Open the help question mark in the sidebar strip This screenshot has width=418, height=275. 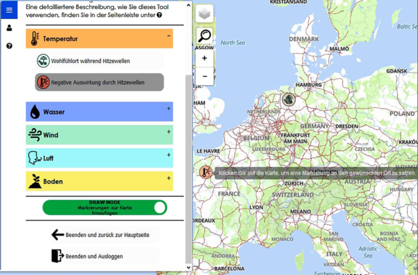(x=9, y=46)
